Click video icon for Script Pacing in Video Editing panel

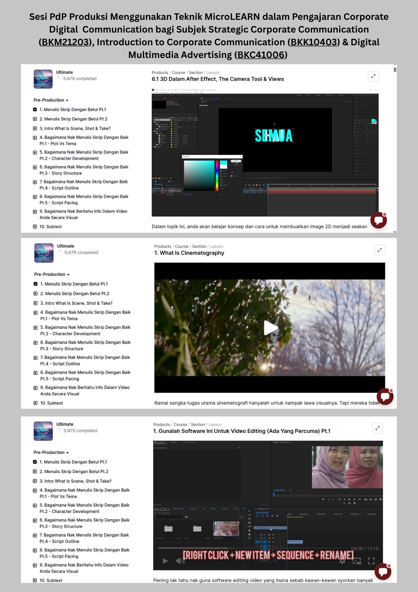click(x=35, y=550)
